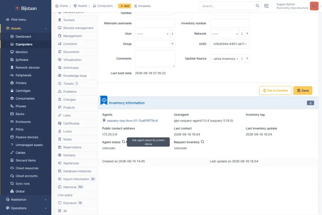Switch to the Sockets tab
Viewport: 322px width, 215px height.
coord(76,20)
